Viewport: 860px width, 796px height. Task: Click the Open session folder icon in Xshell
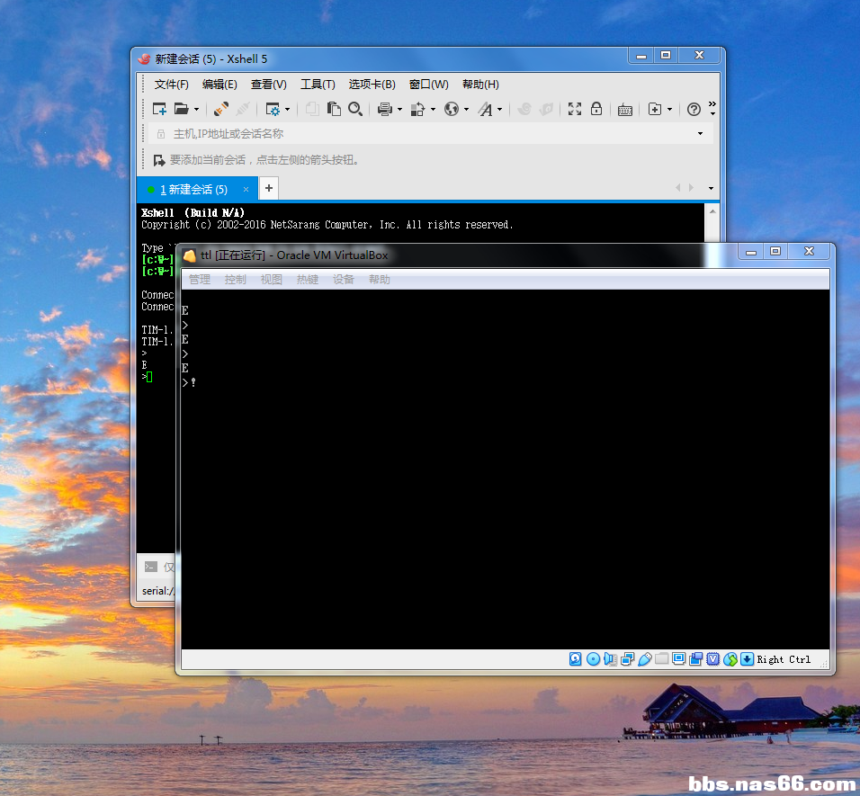(181, 109)
